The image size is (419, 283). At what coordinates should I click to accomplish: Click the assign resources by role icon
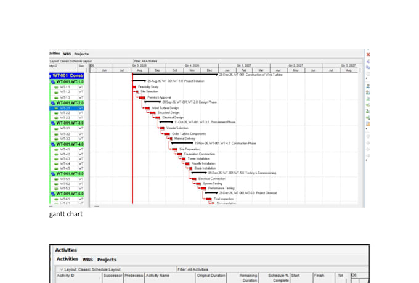(368, 92)
